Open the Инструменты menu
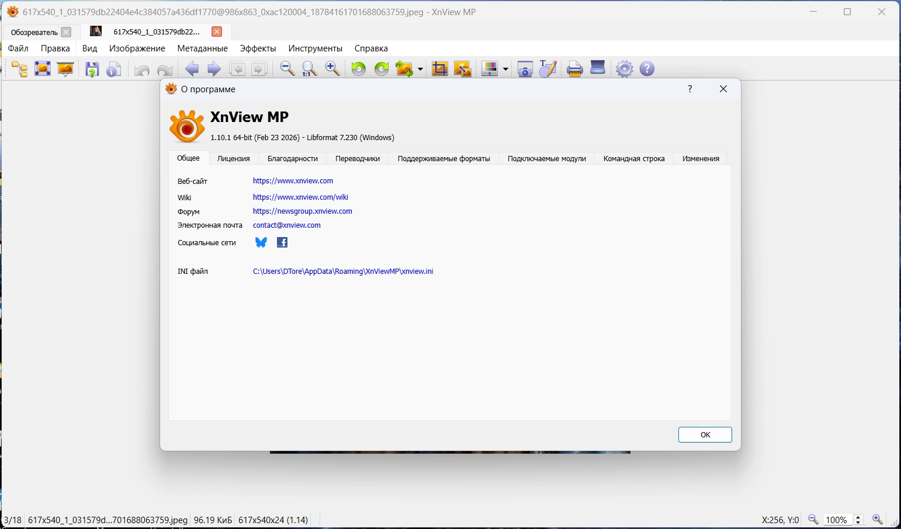Image resolution: width=901 pixels, height=529 pixels. (x=316, y=48)
